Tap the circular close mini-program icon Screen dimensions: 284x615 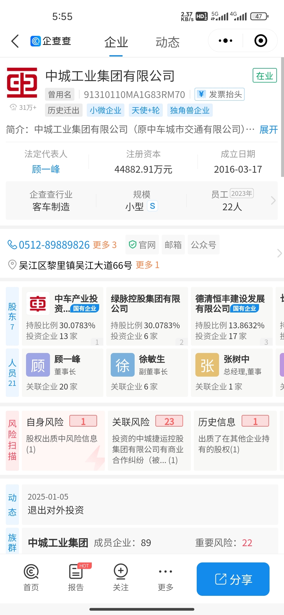(x=261, y=41)
